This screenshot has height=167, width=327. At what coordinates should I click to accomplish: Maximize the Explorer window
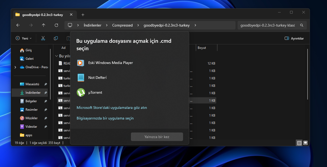point(291,12)
